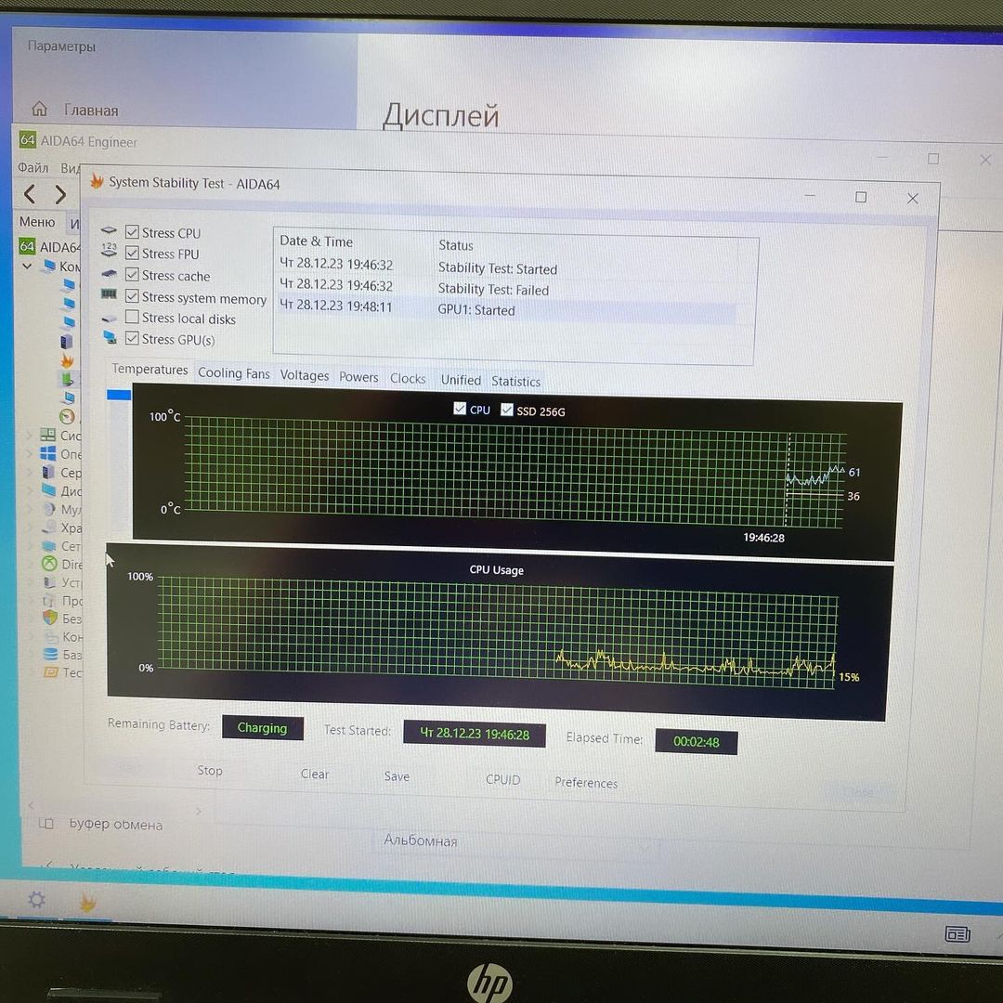This screenshot has height=1003, width=1003.
Task: Select the Сис motherboard icon in tree
Action: click(48, 435)
